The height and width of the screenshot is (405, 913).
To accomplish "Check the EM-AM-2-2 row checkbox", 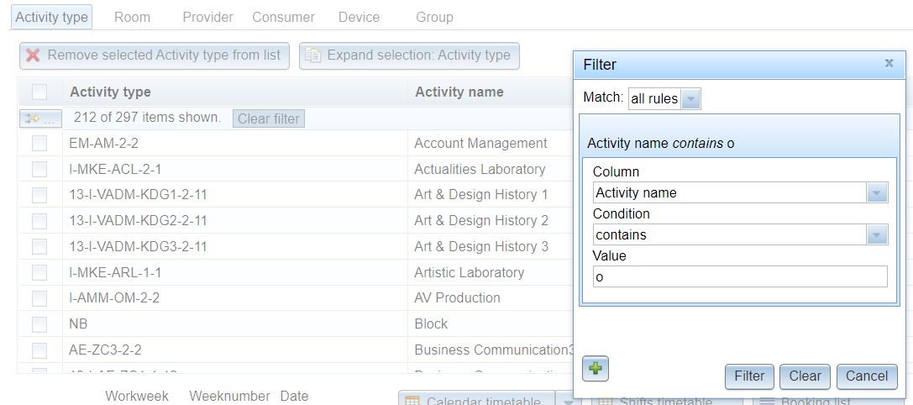I will click(x=39, y=144).
